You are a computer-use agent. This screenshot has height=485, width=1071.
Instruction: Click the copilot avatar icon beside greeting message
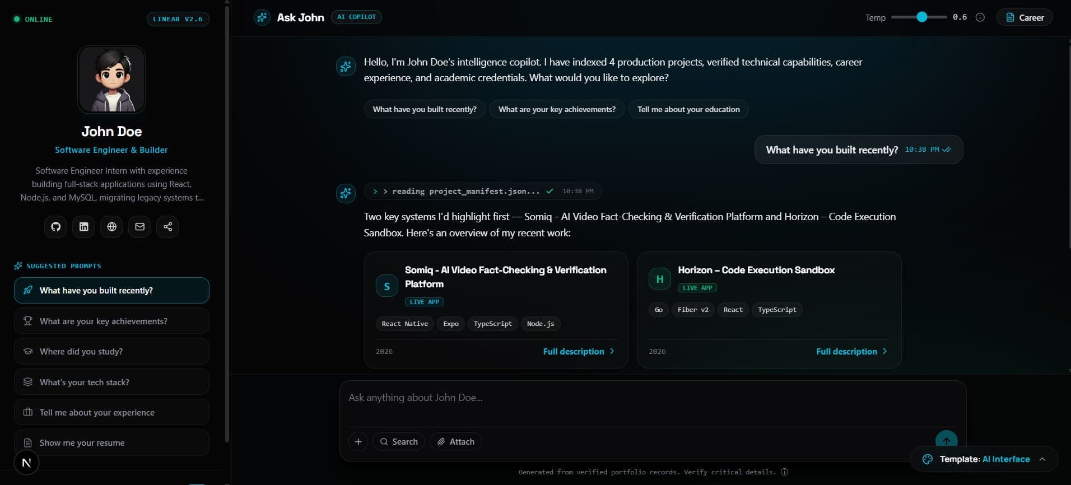[x=346, y=67]
